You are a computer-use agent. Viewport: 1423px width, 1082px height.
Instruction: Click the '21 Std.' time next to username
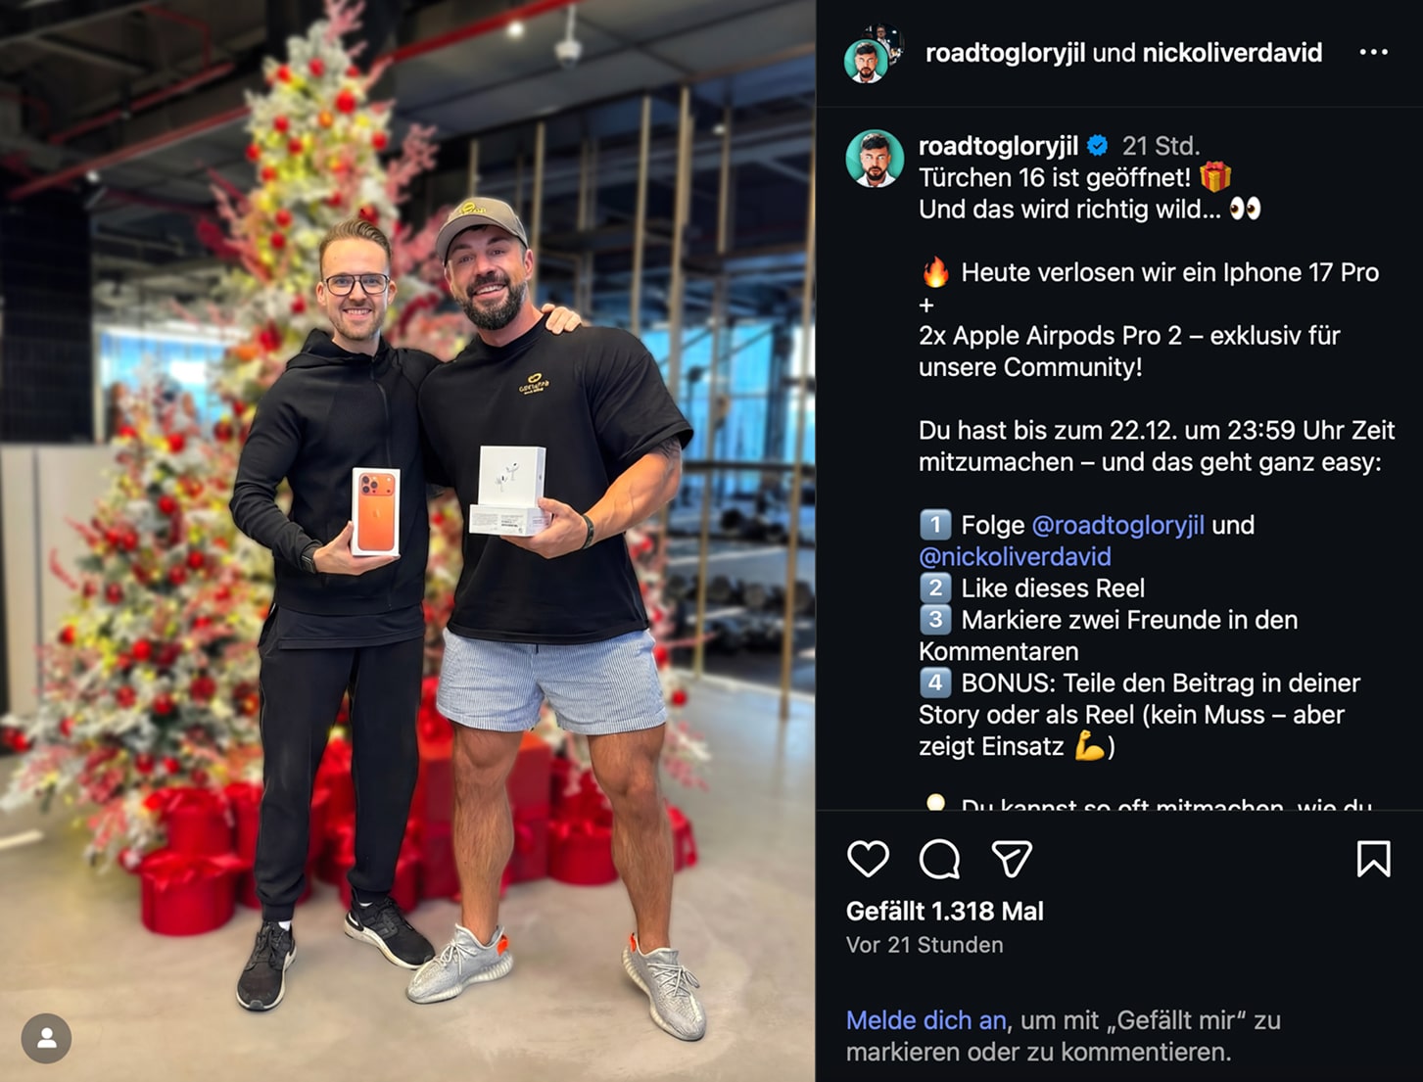pos(1161,146)
